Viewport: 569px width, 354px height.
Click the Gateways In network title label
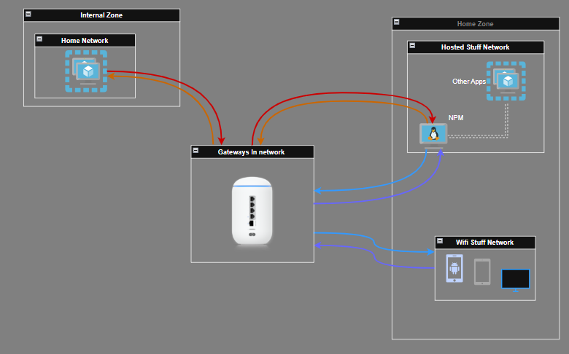pos(251,152)
